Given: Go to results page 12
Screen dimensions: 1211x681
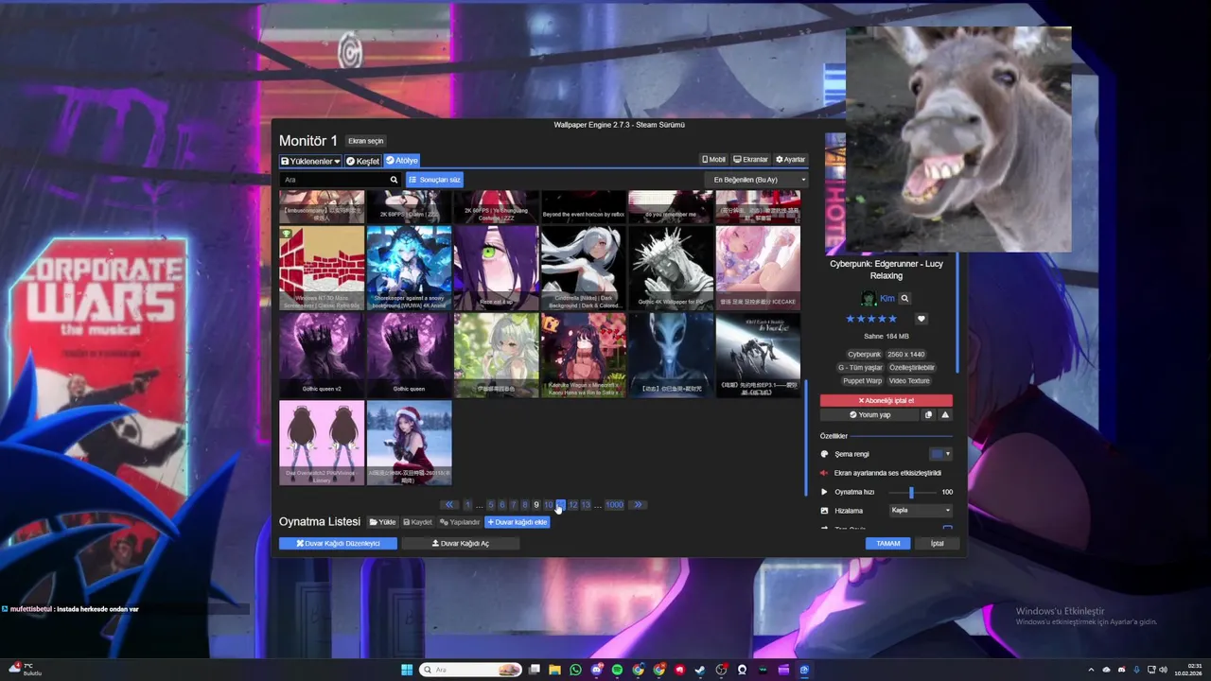Looking at the screenshot, I should [x=573, y=505].
